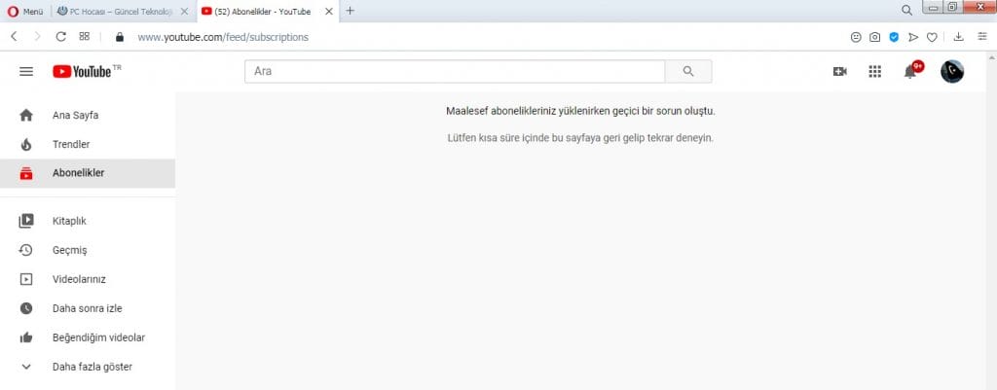Screen dimensions: 997x390
Task: Open Kitaplık from the sidebar
Action: 69,221
